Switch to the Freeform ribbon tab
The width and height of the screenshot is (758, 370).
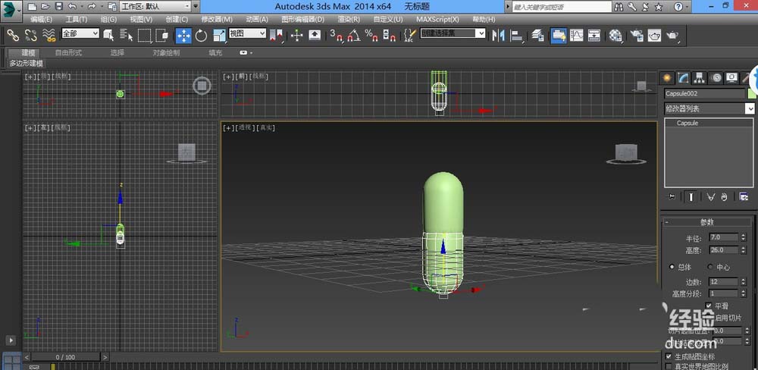tap(68, 53)
